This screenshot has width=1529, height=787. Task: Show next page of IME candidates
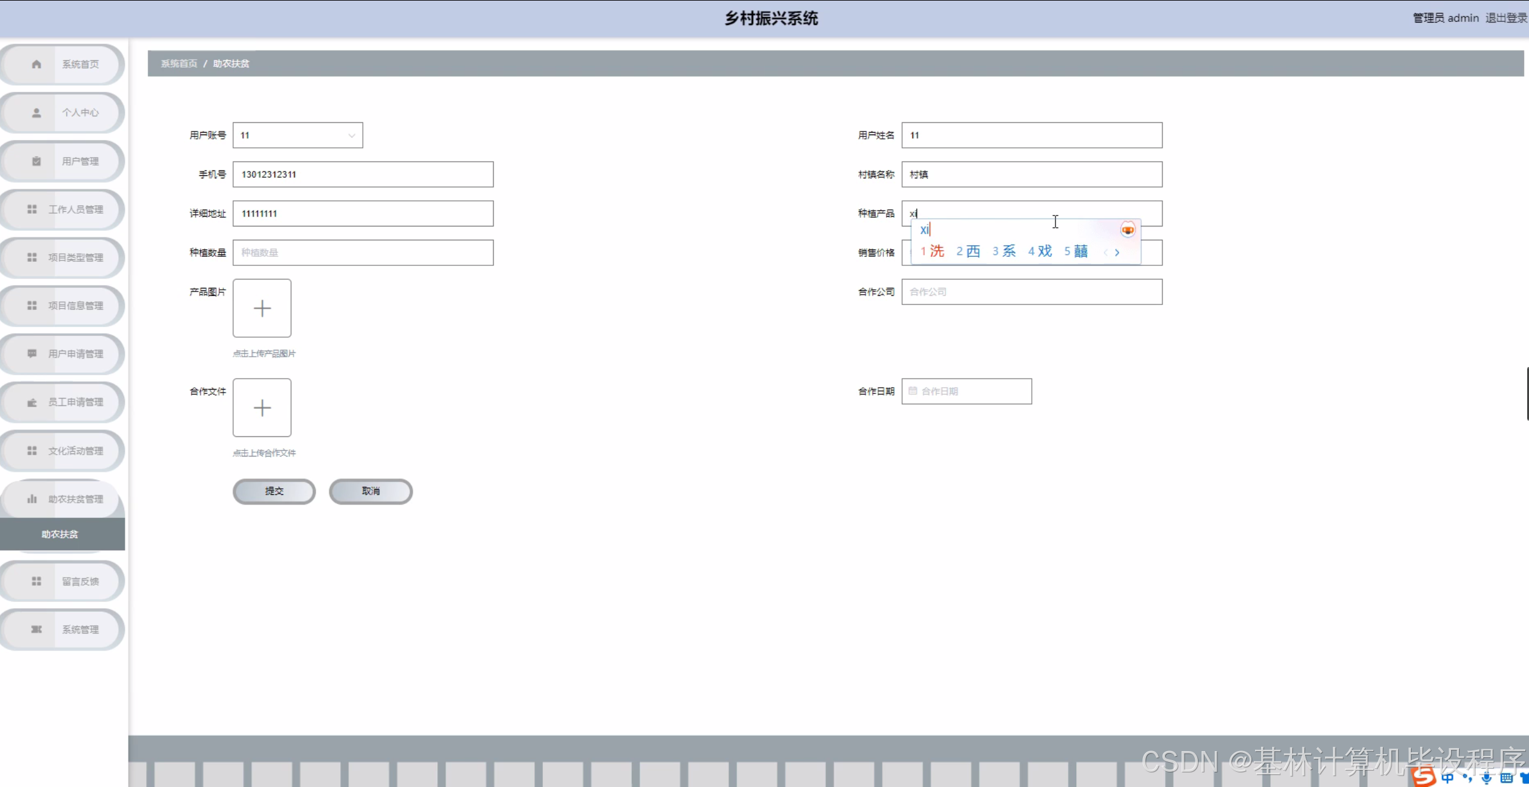(1117, 252)
